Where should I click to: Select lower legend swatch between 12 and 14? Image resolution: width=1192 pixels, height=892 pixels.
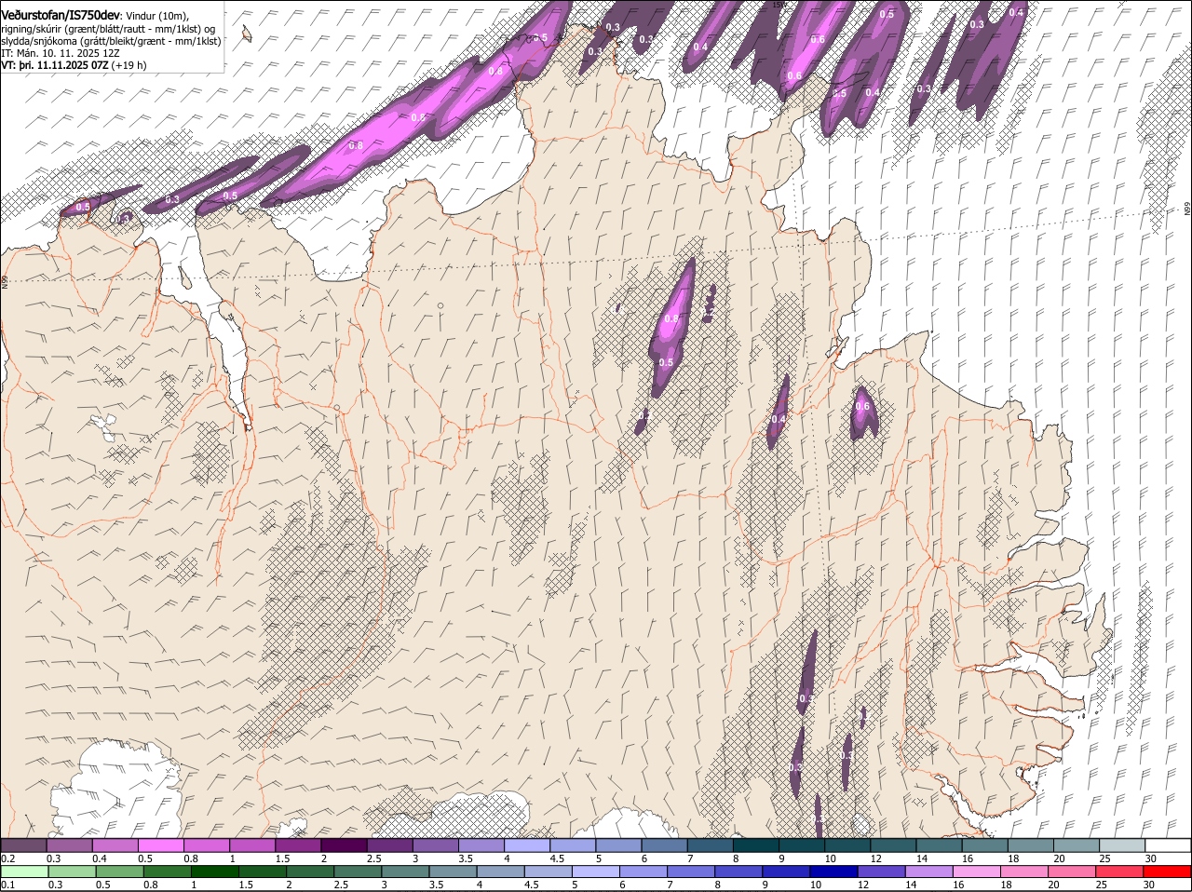[882, 872]
